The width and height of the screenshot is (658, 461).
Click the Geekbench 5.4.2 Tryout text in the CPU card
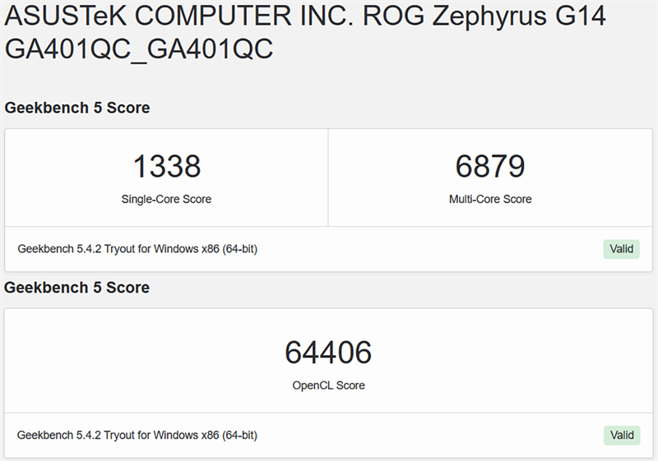click(137, 249)
